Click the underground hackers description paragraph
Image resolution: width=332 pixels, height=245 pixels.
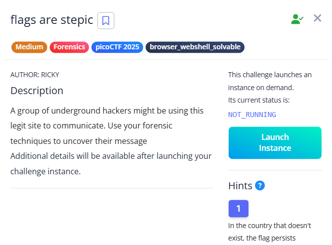click(x=107, y=126)
